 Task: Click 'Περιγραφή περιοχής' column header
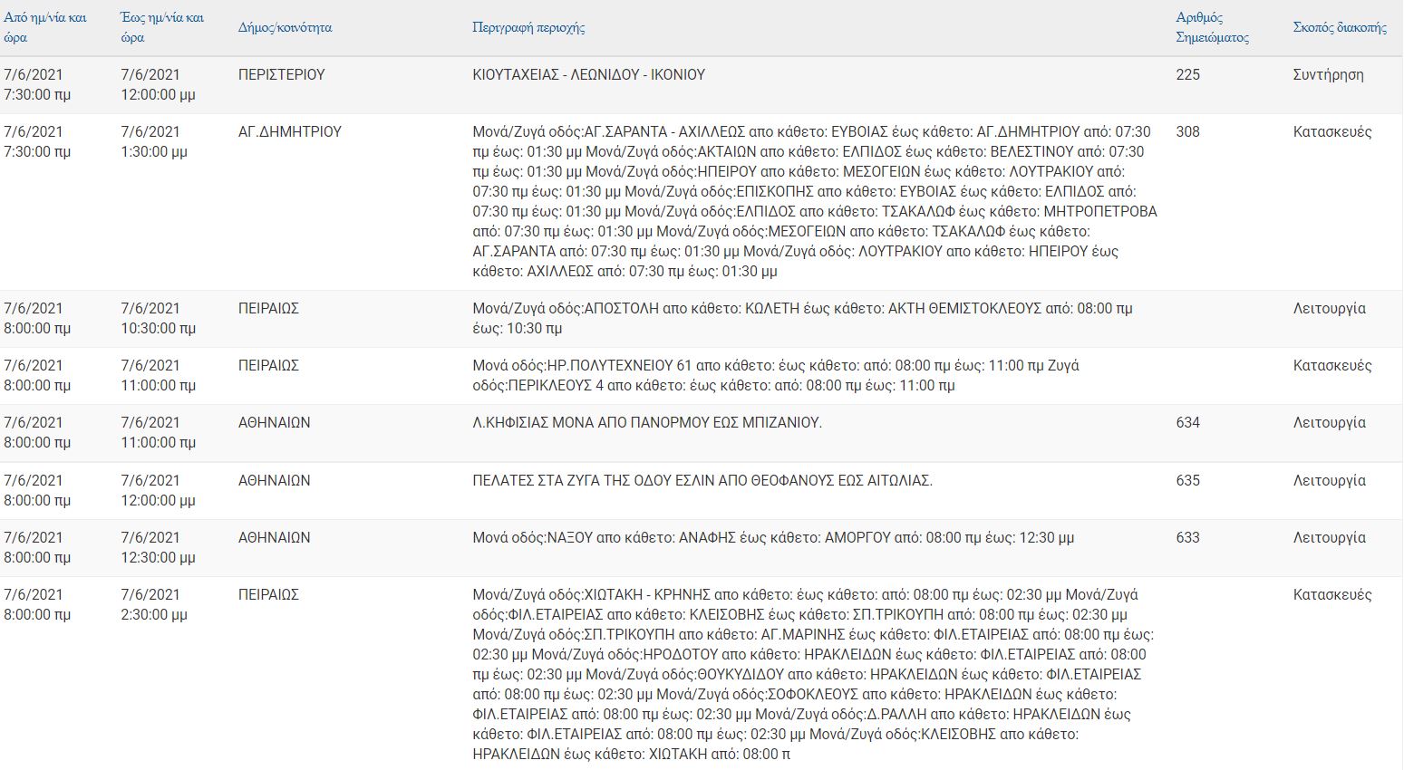(528, 27)
